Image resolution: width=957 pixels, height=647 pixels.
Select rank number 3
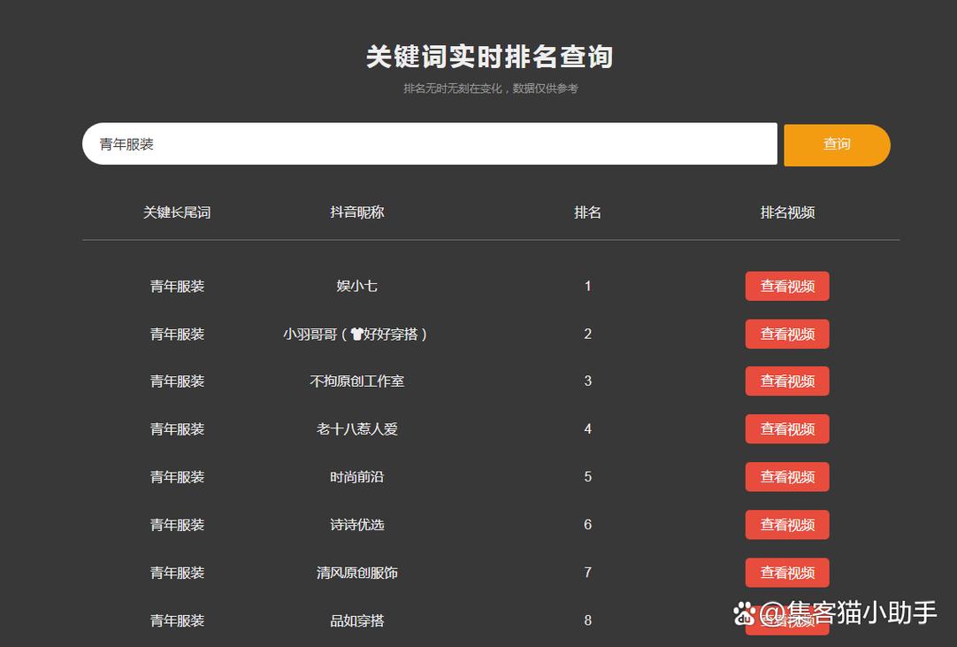[588, 381]
